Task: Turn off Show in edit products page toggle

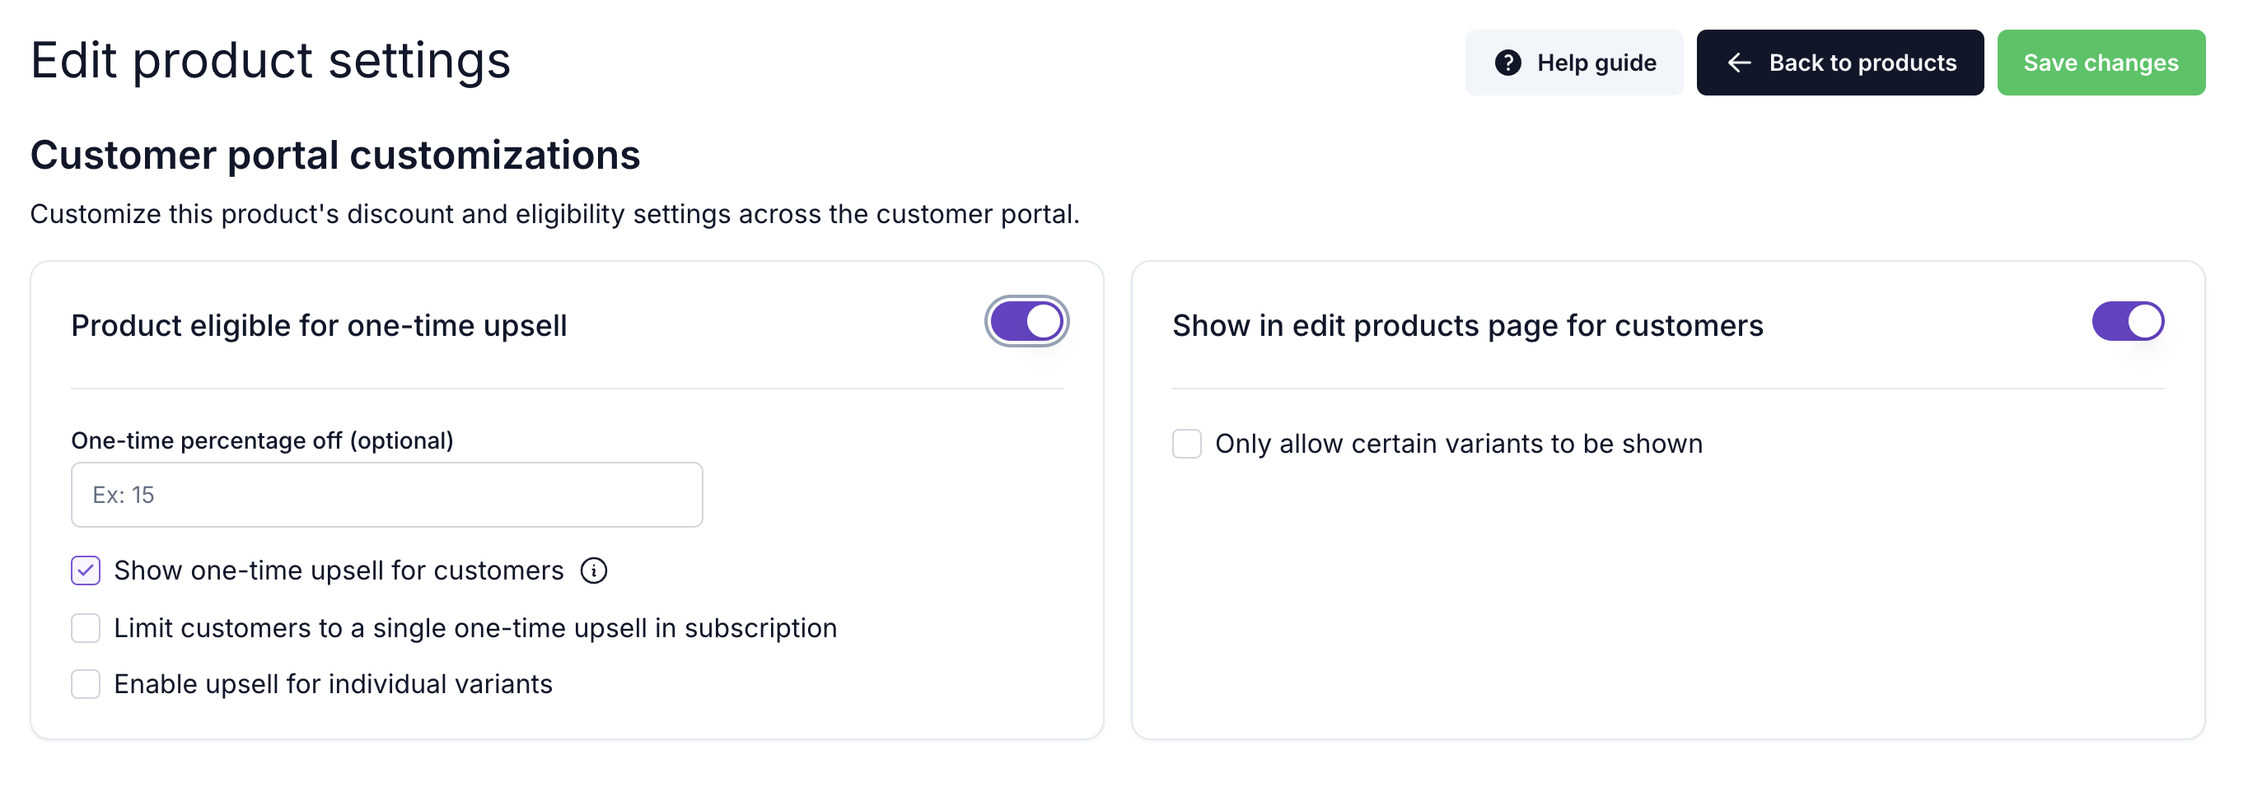Action: coord(2128,321)
